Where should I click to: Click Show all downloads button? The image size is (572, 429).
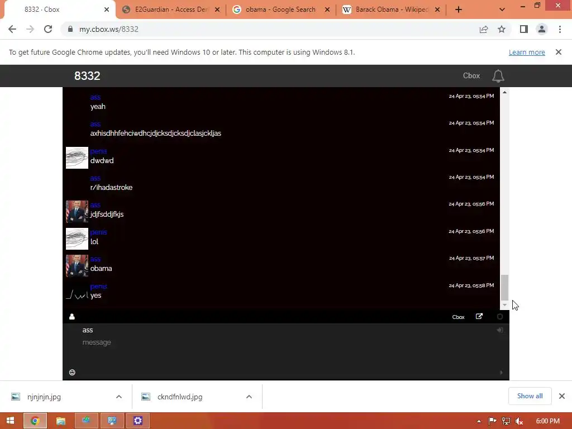530,396
